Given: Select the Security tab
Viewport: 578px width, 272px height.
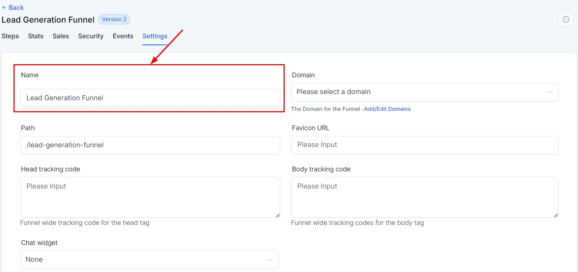Looking at the screenshot, I should tap(91, 36).
